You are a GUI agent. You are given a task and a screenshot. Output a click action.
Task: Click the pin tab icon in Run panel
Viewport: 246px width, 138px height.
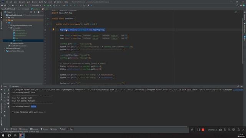5,116
